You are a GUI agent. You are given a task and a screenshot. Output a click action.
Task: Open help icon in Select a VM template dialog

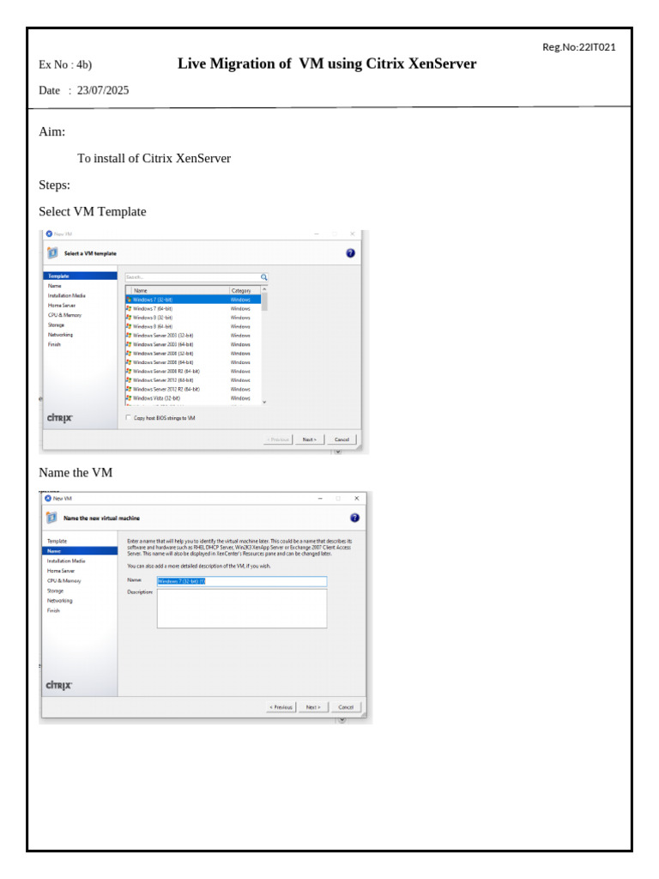tap(350, 253)
